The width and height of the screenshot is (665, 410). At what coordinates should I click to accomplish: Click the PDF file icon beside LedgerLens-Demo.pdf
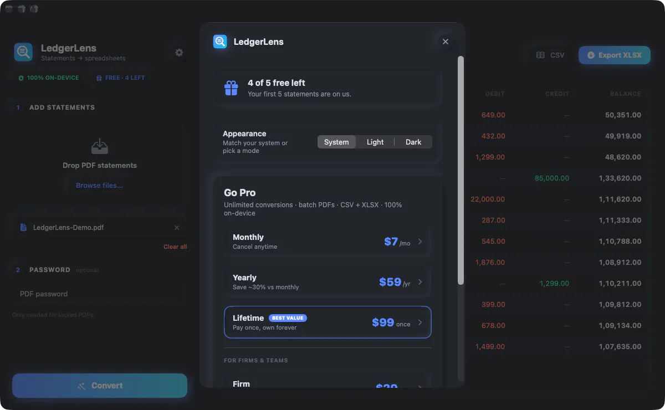coord(23,228)
